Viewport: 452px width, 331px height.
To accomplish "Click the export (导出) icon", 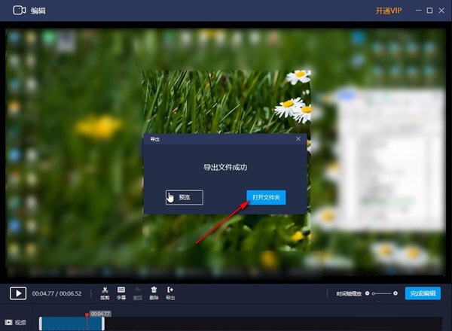I will [x=170, y=290].
